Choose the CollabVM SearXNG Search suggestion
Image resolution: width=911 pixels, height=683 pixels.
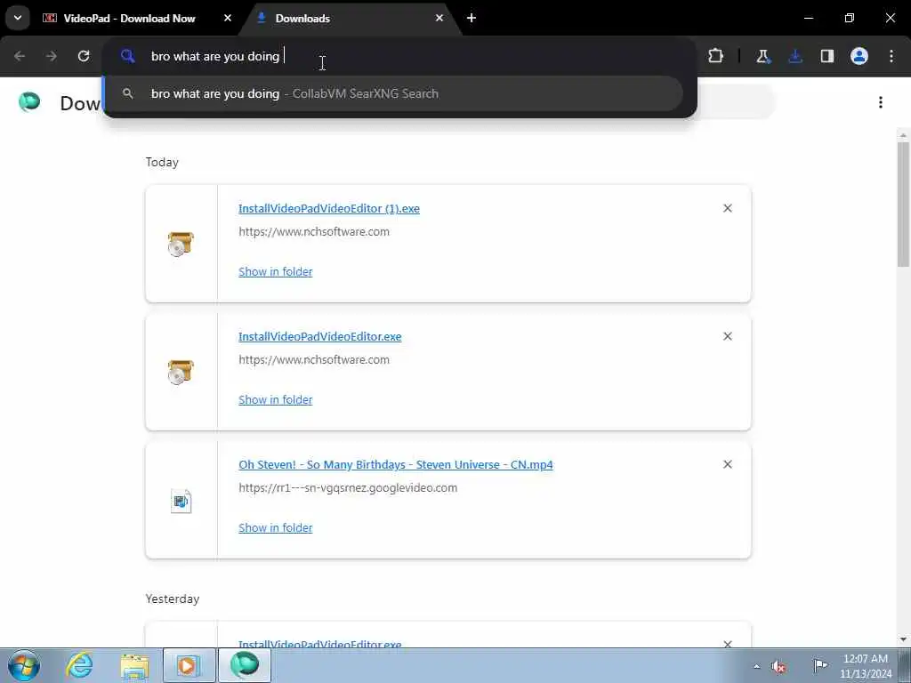tap(392, 93)
